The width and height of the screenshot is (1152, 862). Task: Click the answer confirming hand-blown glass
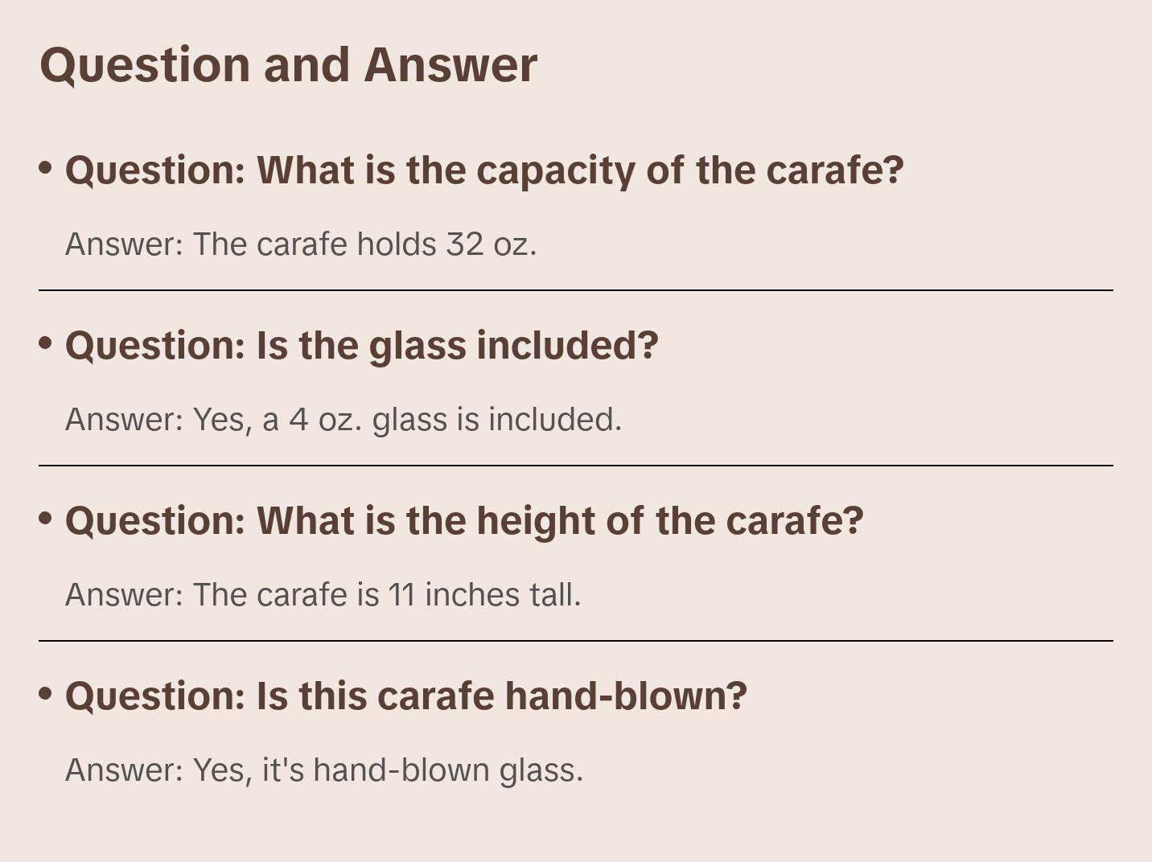click(323, 770)
